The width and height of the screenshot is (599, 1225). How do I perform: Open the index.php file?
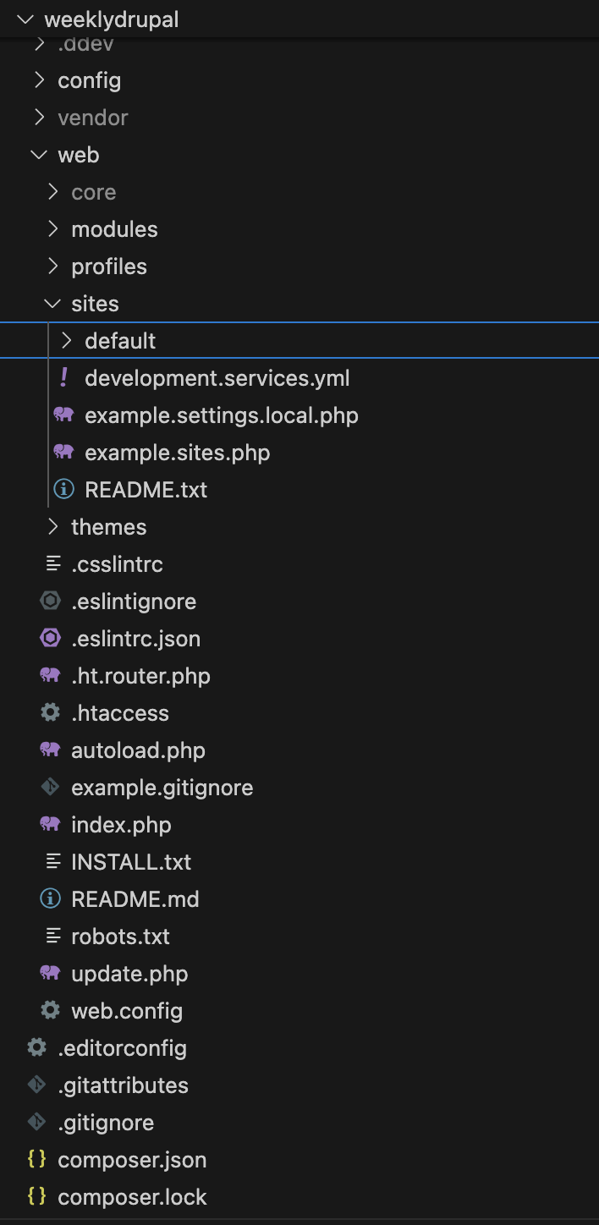click(x=121, y=825)
